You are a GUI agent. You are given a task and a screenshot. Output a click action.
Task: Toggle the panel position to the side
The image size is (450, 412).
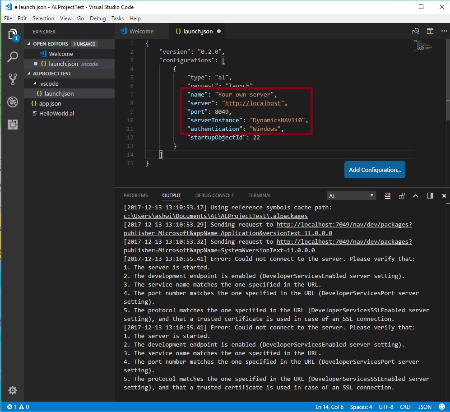click(430, 196)
